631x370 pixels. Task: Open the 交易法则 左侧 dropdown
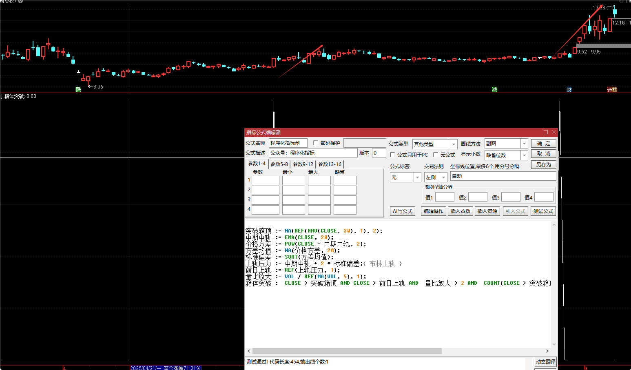[x=443, y=177]
